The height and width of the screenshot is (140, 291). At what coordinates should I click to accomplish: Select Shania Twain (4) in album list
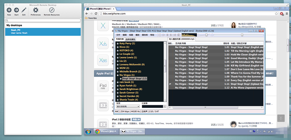(129, 100)
